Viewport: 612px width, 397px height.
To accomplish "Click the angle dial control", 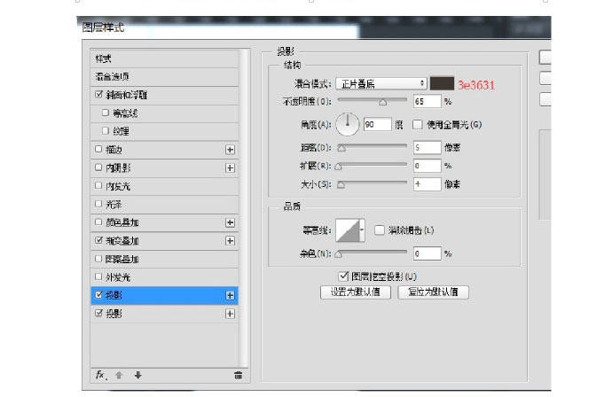I will 348,124.
